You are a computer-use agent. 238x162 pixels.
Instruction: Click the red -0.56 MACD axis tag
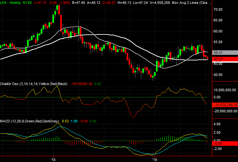tap(217, 143)
